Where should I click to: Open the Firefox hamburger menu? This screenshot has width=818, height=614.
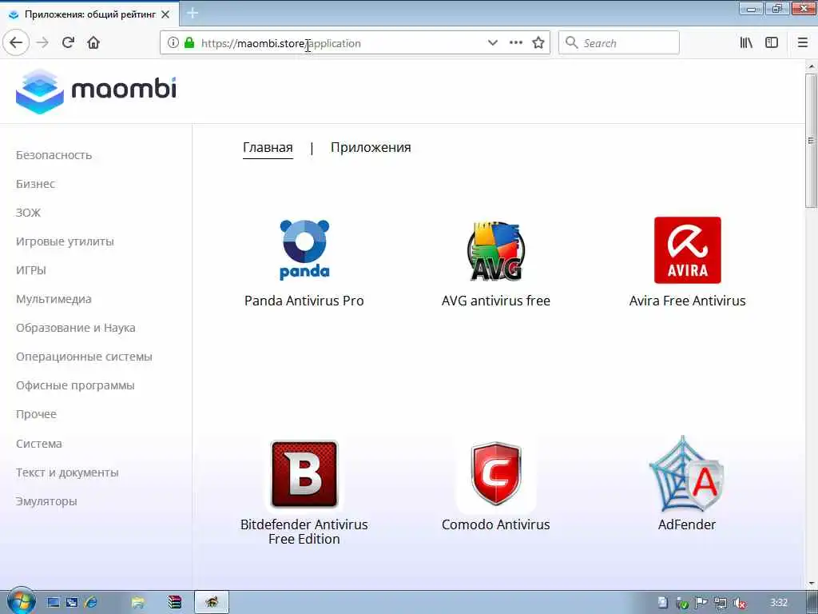pos(803,43)
